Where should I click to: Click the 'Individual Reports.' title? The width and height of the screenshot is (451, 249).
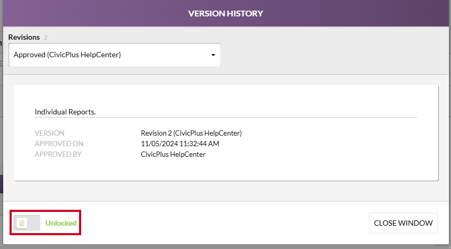(65, 112)
